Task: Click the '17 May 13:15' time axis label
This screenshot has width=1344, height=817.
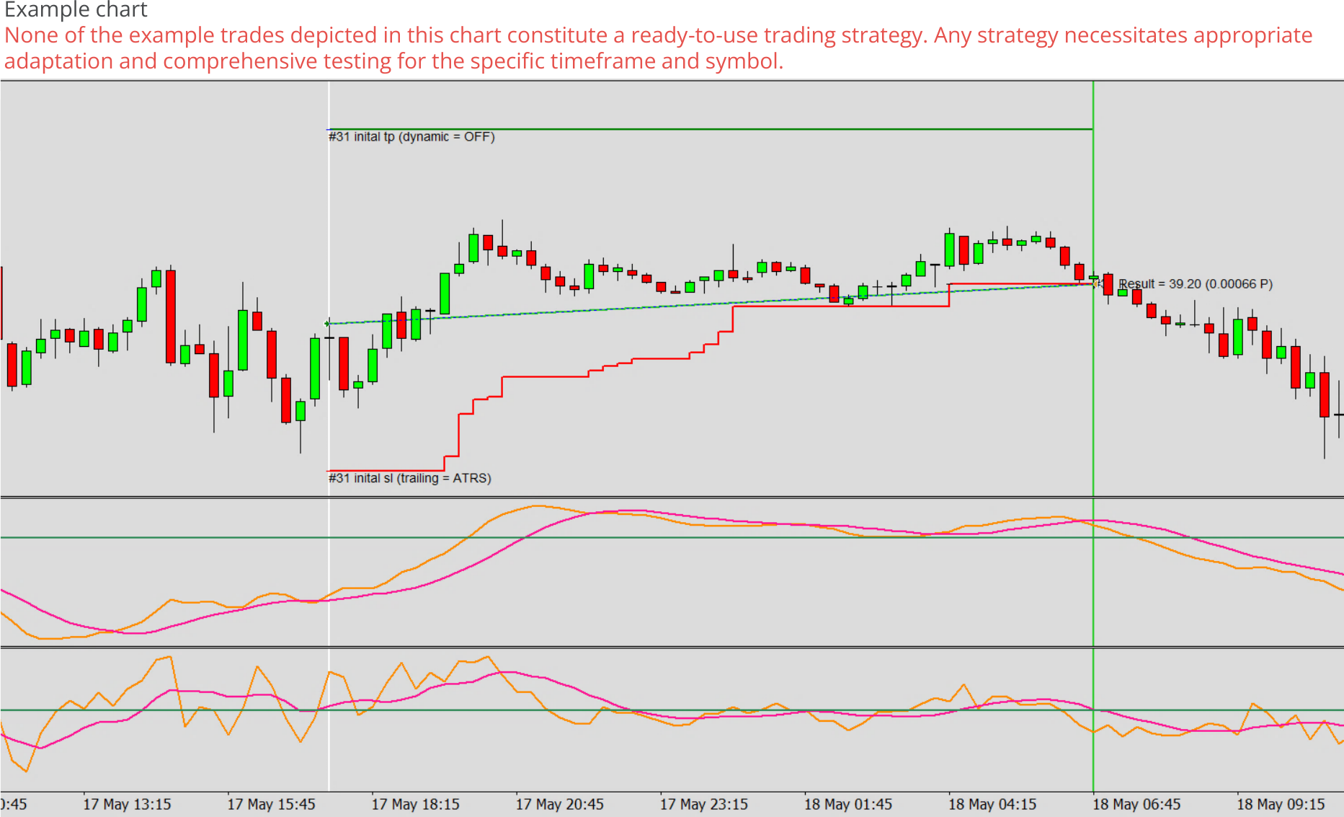Action: (128, 804)
